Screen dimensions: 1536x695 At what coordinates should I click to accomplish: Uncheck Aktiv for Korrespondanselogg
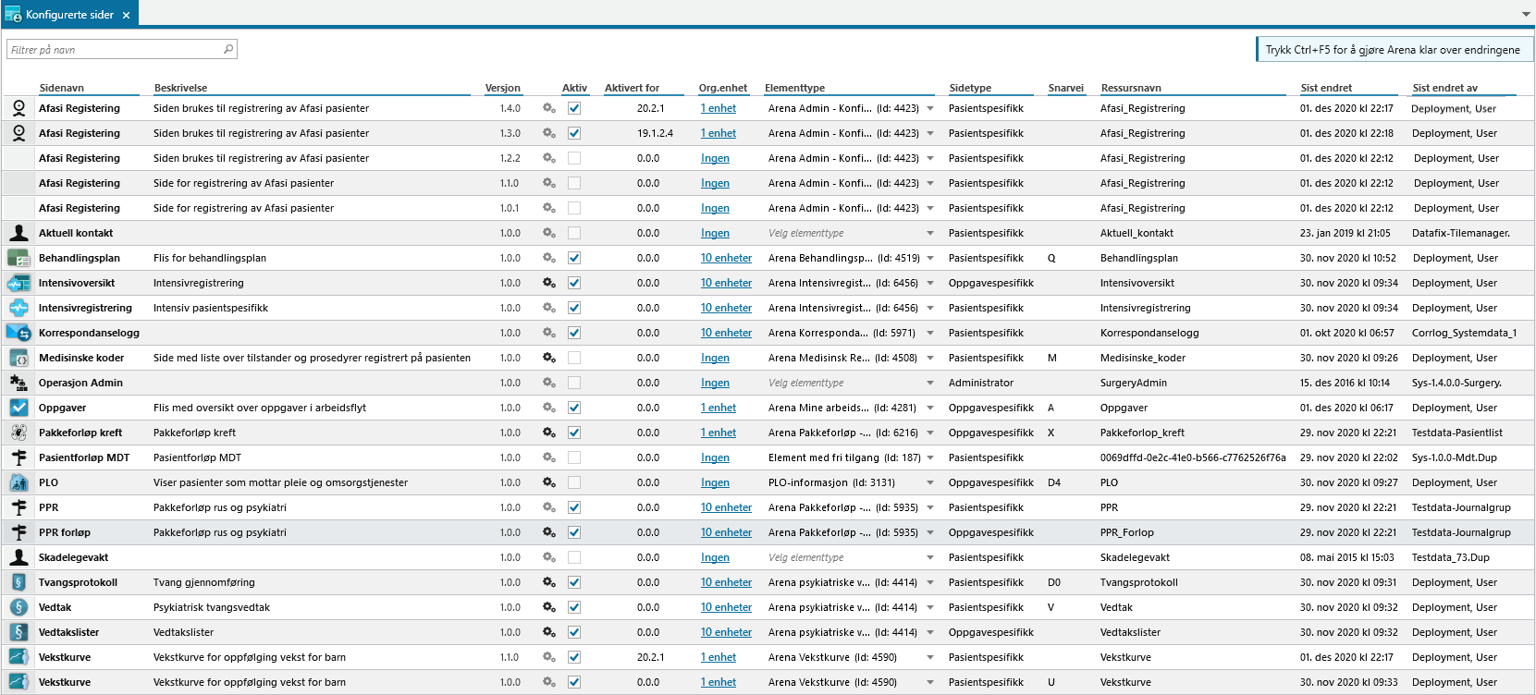(574, 333)
